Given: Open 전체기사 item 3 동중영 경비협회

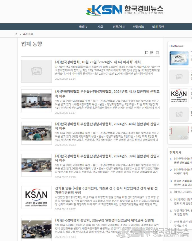Looking at the screenshot, I should coord(183,183).
